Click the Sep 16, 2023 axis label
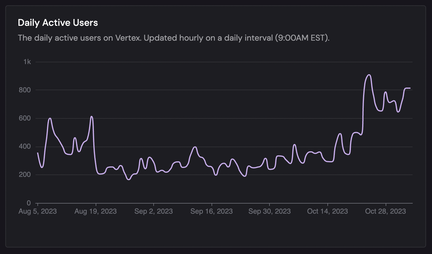Screen dimensions: 432x254 211,211
